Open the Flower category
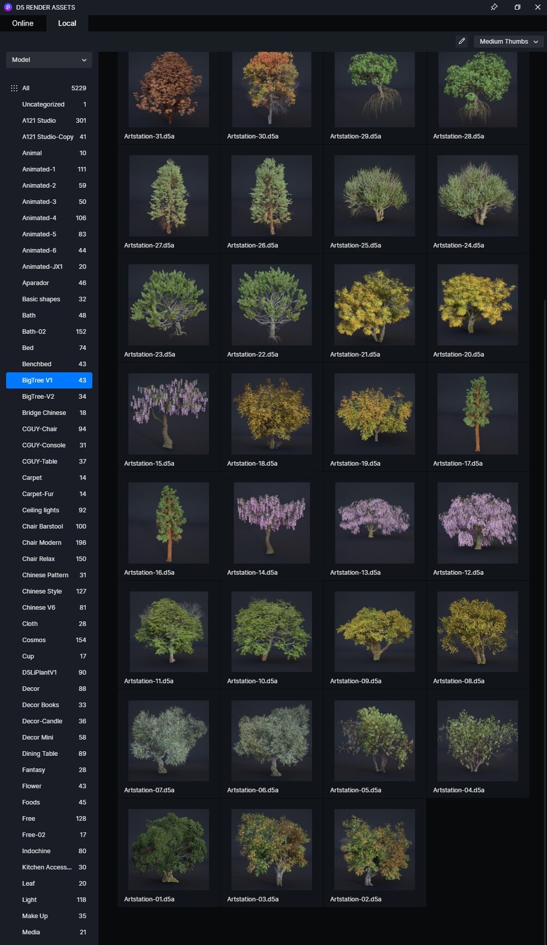The height and width of the screenshot is (945, 547). point(49,786)
